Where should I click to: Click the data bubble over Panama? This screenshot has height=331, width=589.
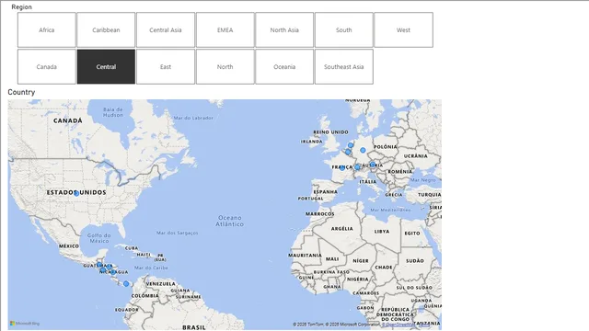click(x=126, y=284)
